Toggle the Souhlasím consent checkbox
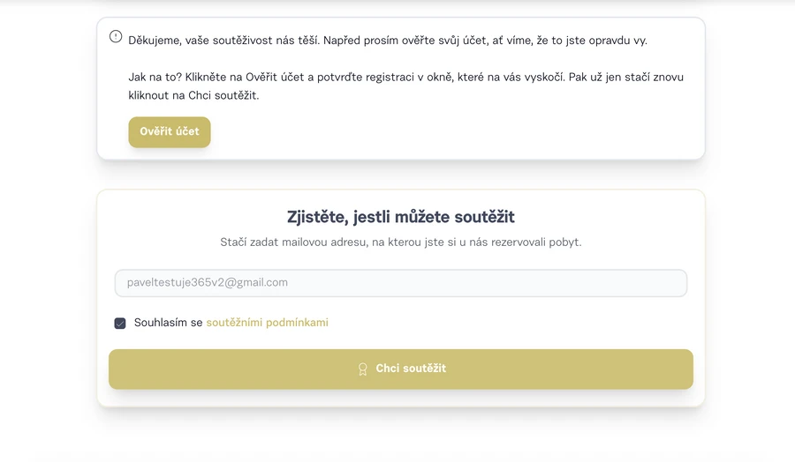The height and width of the screenshot is (462, 795). click(120, 324)
